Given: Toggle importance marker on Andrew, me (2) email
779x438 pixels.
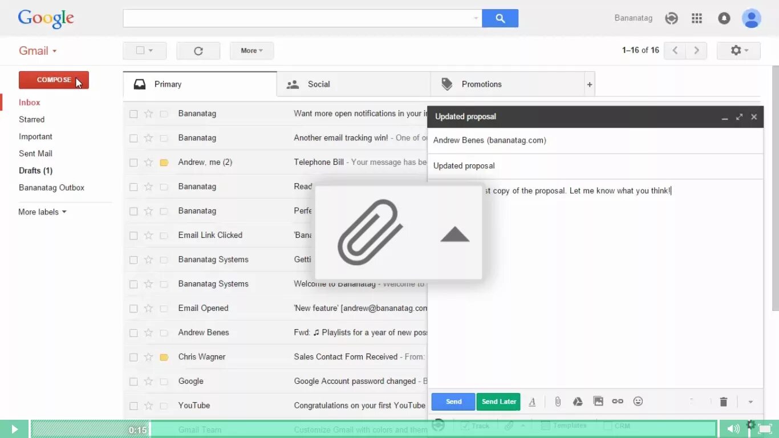Looking at the screenshot, I should click(164, 163).
